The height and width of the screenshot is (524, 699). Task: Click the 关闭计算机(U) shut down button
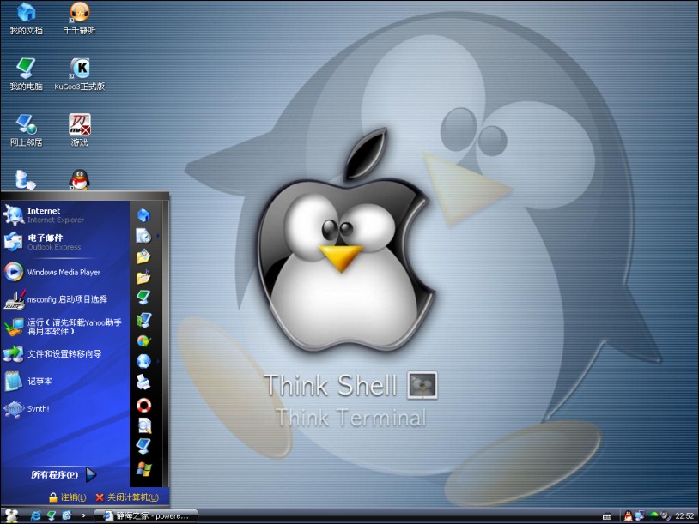[127, 497]
